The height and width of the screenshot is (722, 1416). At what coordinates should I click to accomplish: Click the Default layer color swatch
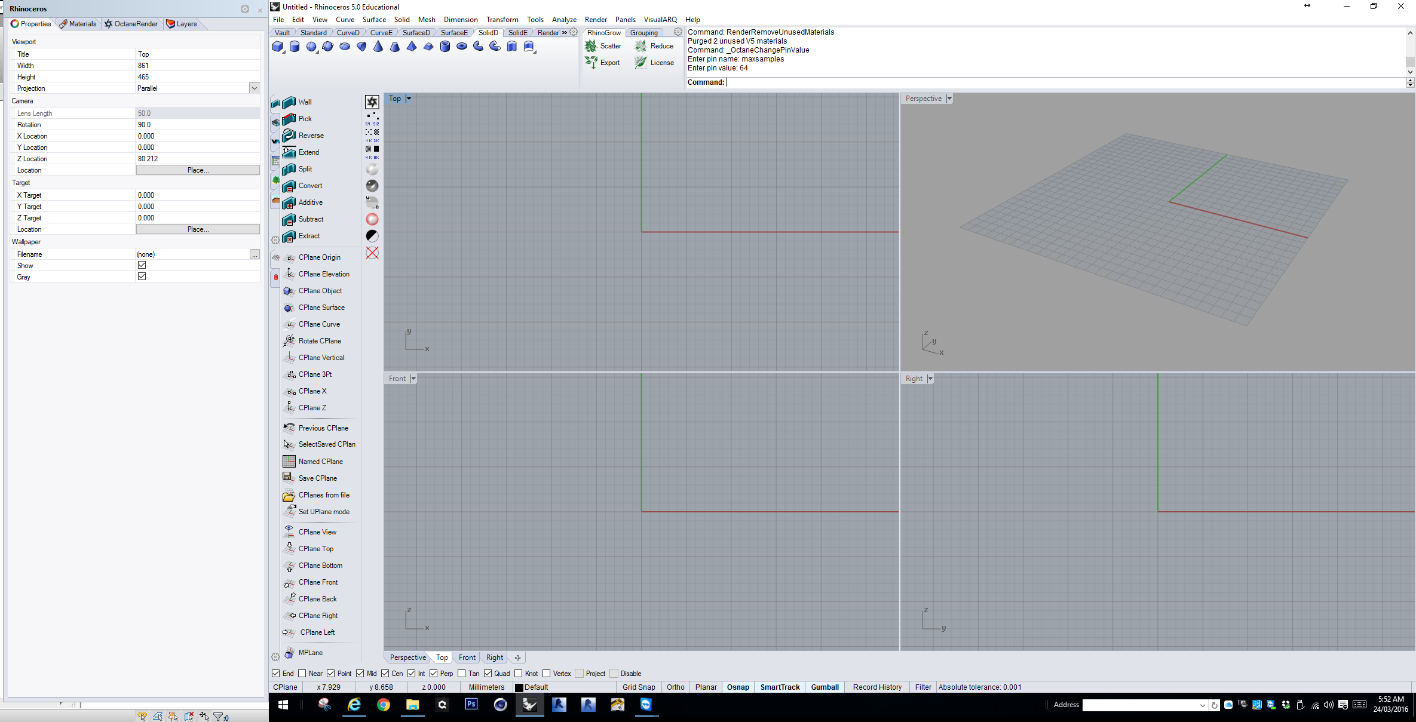519,687
